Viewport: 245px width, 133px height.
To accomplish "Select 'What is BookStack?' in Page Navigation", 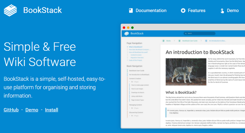I will pyautogui.click(x=136, y=47).
